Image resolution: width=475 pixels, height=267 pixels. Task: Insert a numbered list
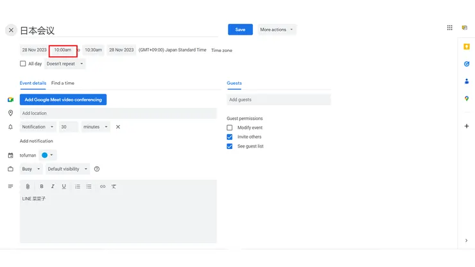click(78, 186)
